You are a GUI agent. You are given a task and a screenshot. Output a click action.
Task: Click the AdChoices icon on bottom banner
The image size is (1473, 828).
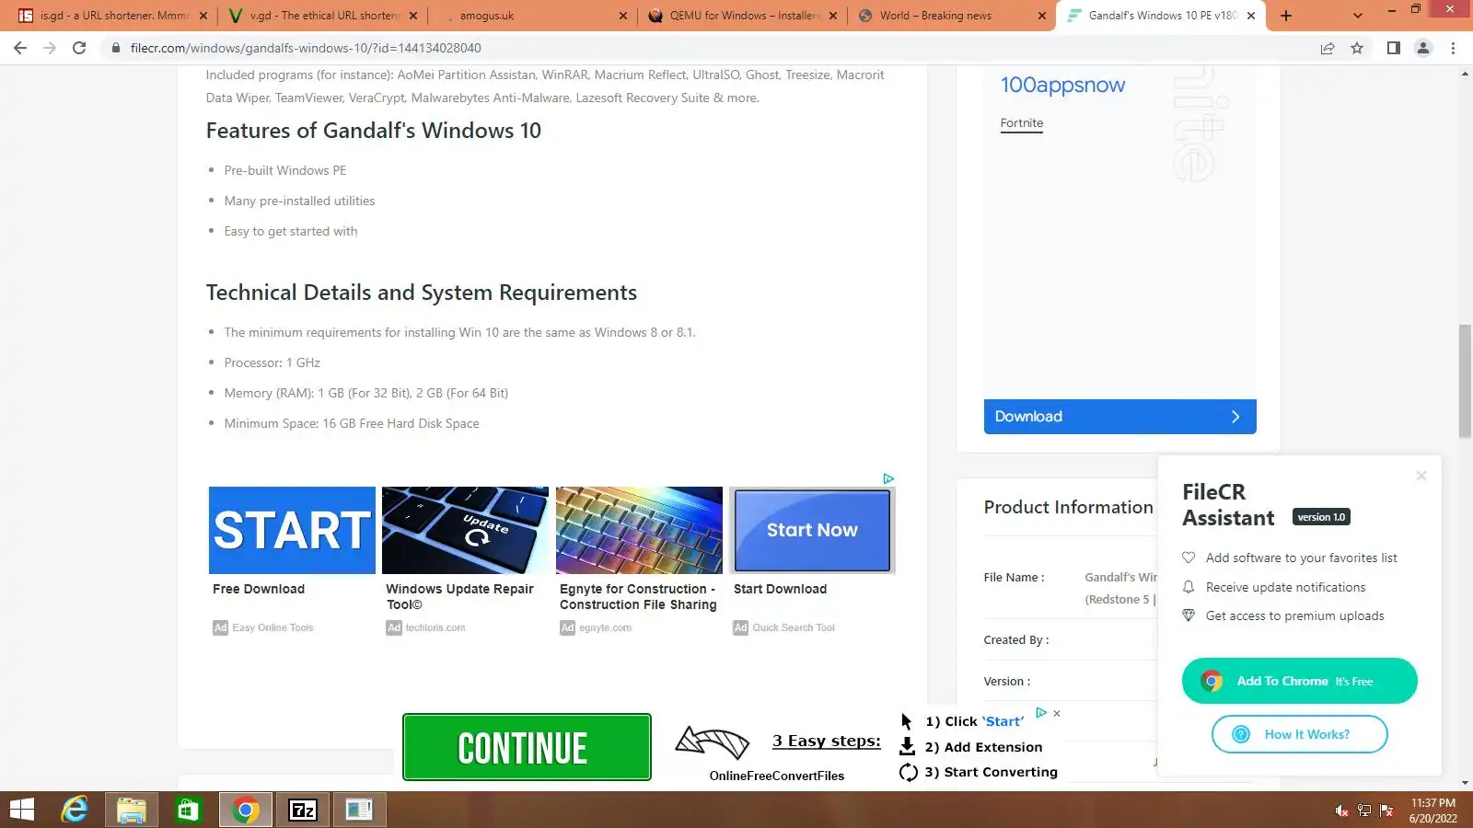click(x=1041, y=712)
